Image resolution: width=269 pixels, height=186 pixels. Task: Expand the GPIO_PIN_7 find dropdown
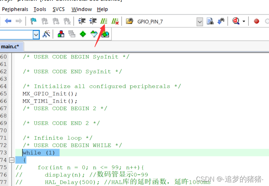[x=200, y=22]
